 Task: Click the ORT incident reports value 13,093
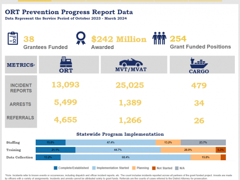[x=65, y=85]
